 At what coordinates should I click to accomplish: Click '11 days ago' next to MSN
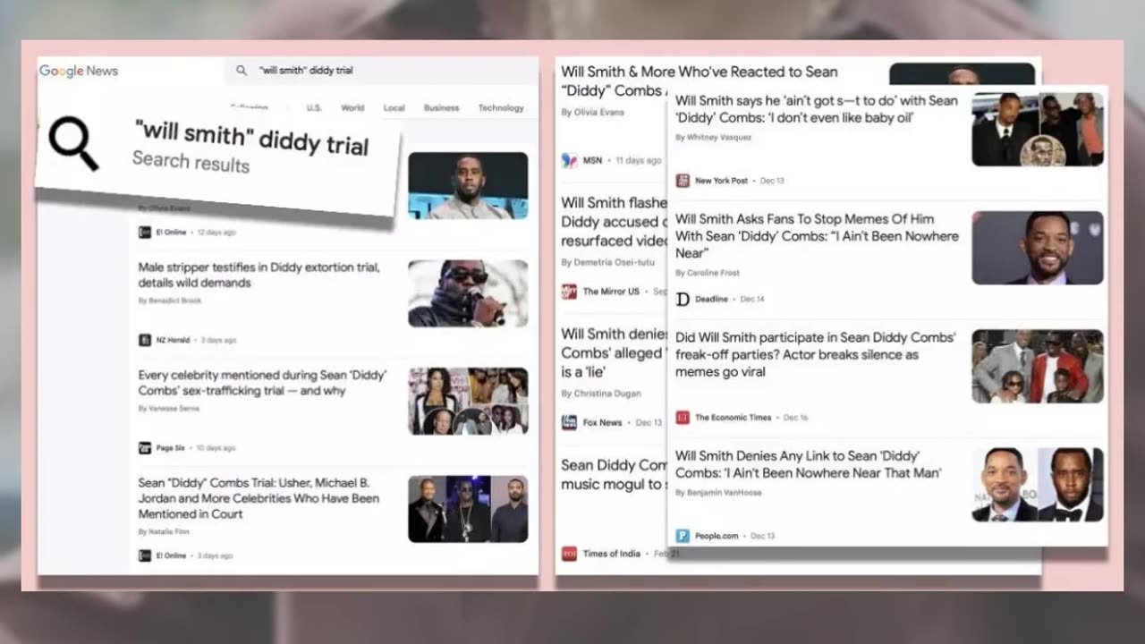tap(639, 160)
